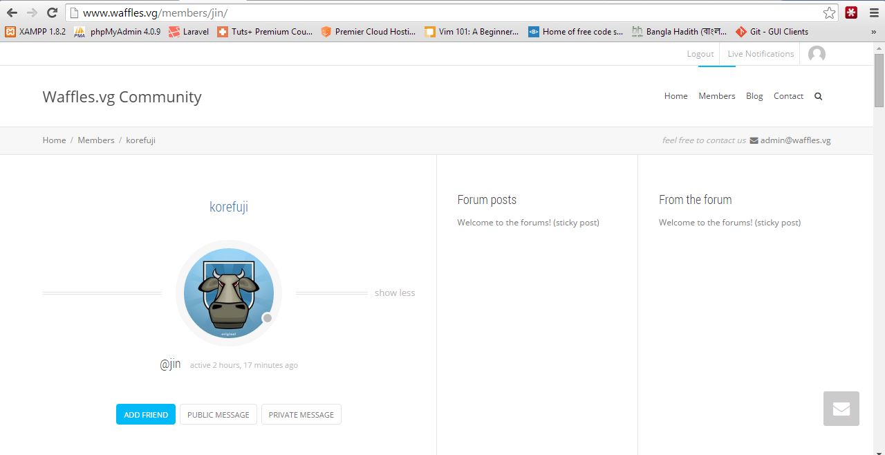Click the korefuji cow avatar picture

[x=228, y=293]
